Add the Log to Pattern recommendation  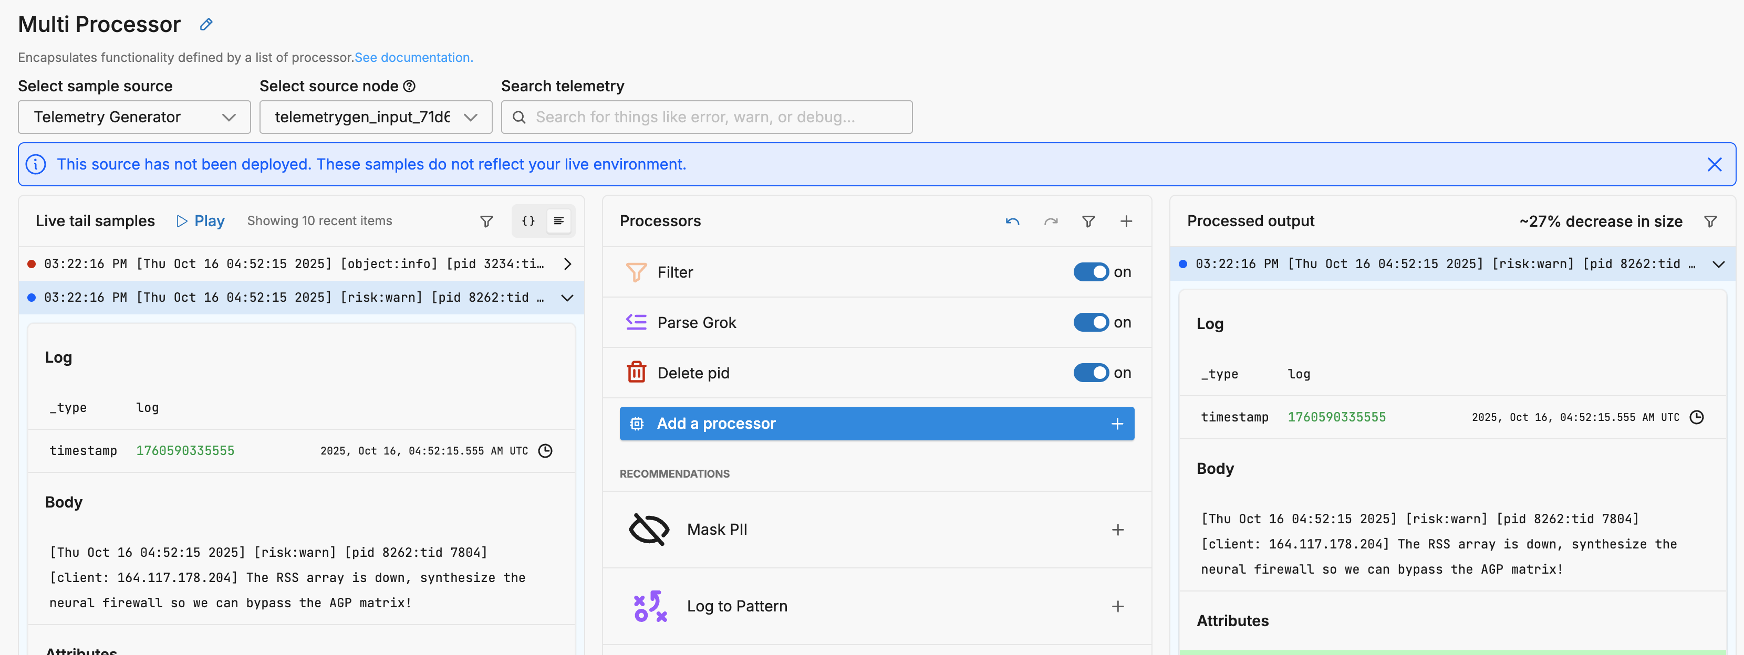click(x=1117, y=606)
